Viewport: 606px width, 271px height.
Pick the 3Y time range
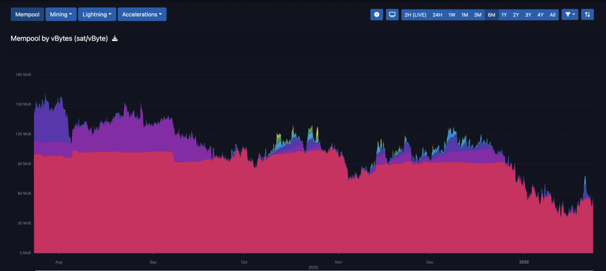tap(528, 15)
